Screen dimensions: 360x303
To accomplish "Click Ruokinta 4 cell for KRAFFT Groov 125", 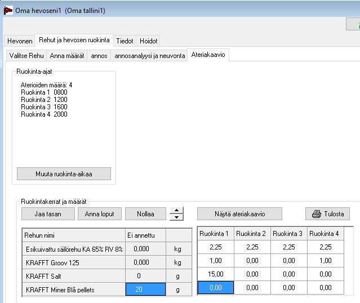I will click(326, 261).
